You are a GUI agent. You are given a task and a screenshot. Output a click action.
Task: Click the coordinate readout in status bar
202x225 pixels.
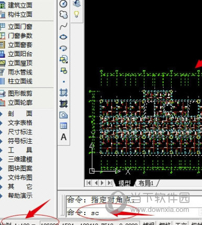click(x=89, y=224)
